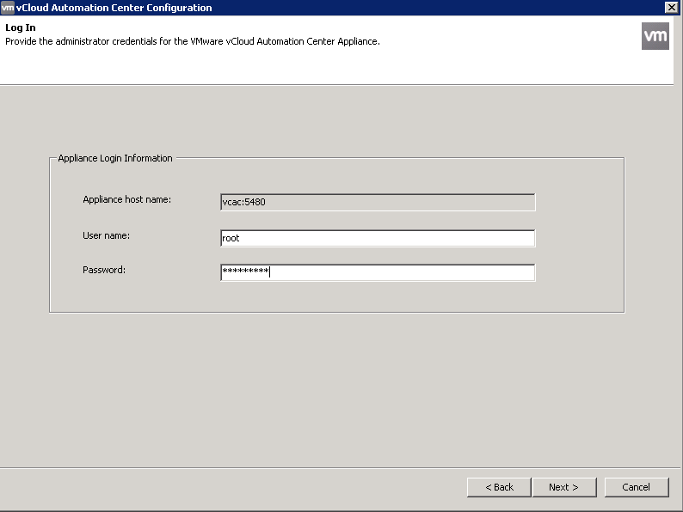
Task: Click the bold 'Log In' heading
Action: [21, 28]
